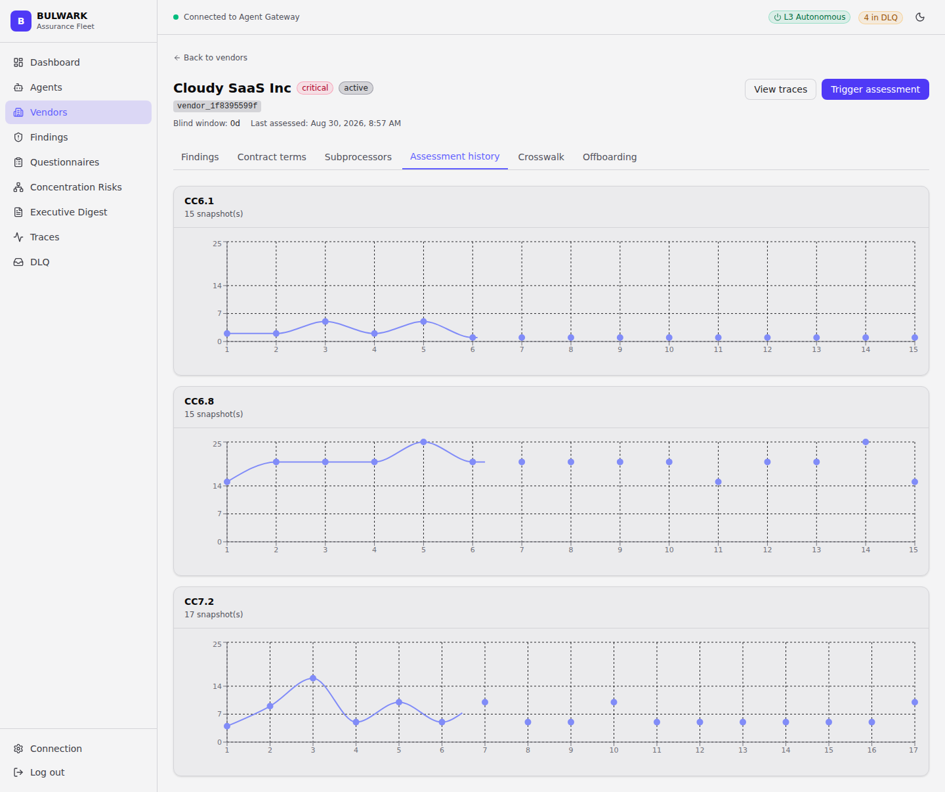Viewport: 945px width, 792px height.
Task: Click the Trigger assessment button
Action: pos(875,89)
